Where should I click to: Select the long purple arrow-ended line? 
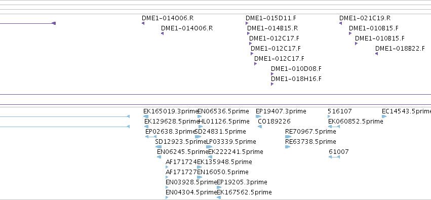(28, 23)
